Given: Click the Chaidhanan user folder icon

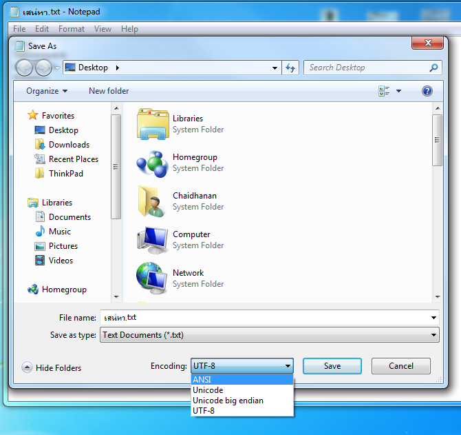Looking at the screenshot, I should (x=151, y=202).
